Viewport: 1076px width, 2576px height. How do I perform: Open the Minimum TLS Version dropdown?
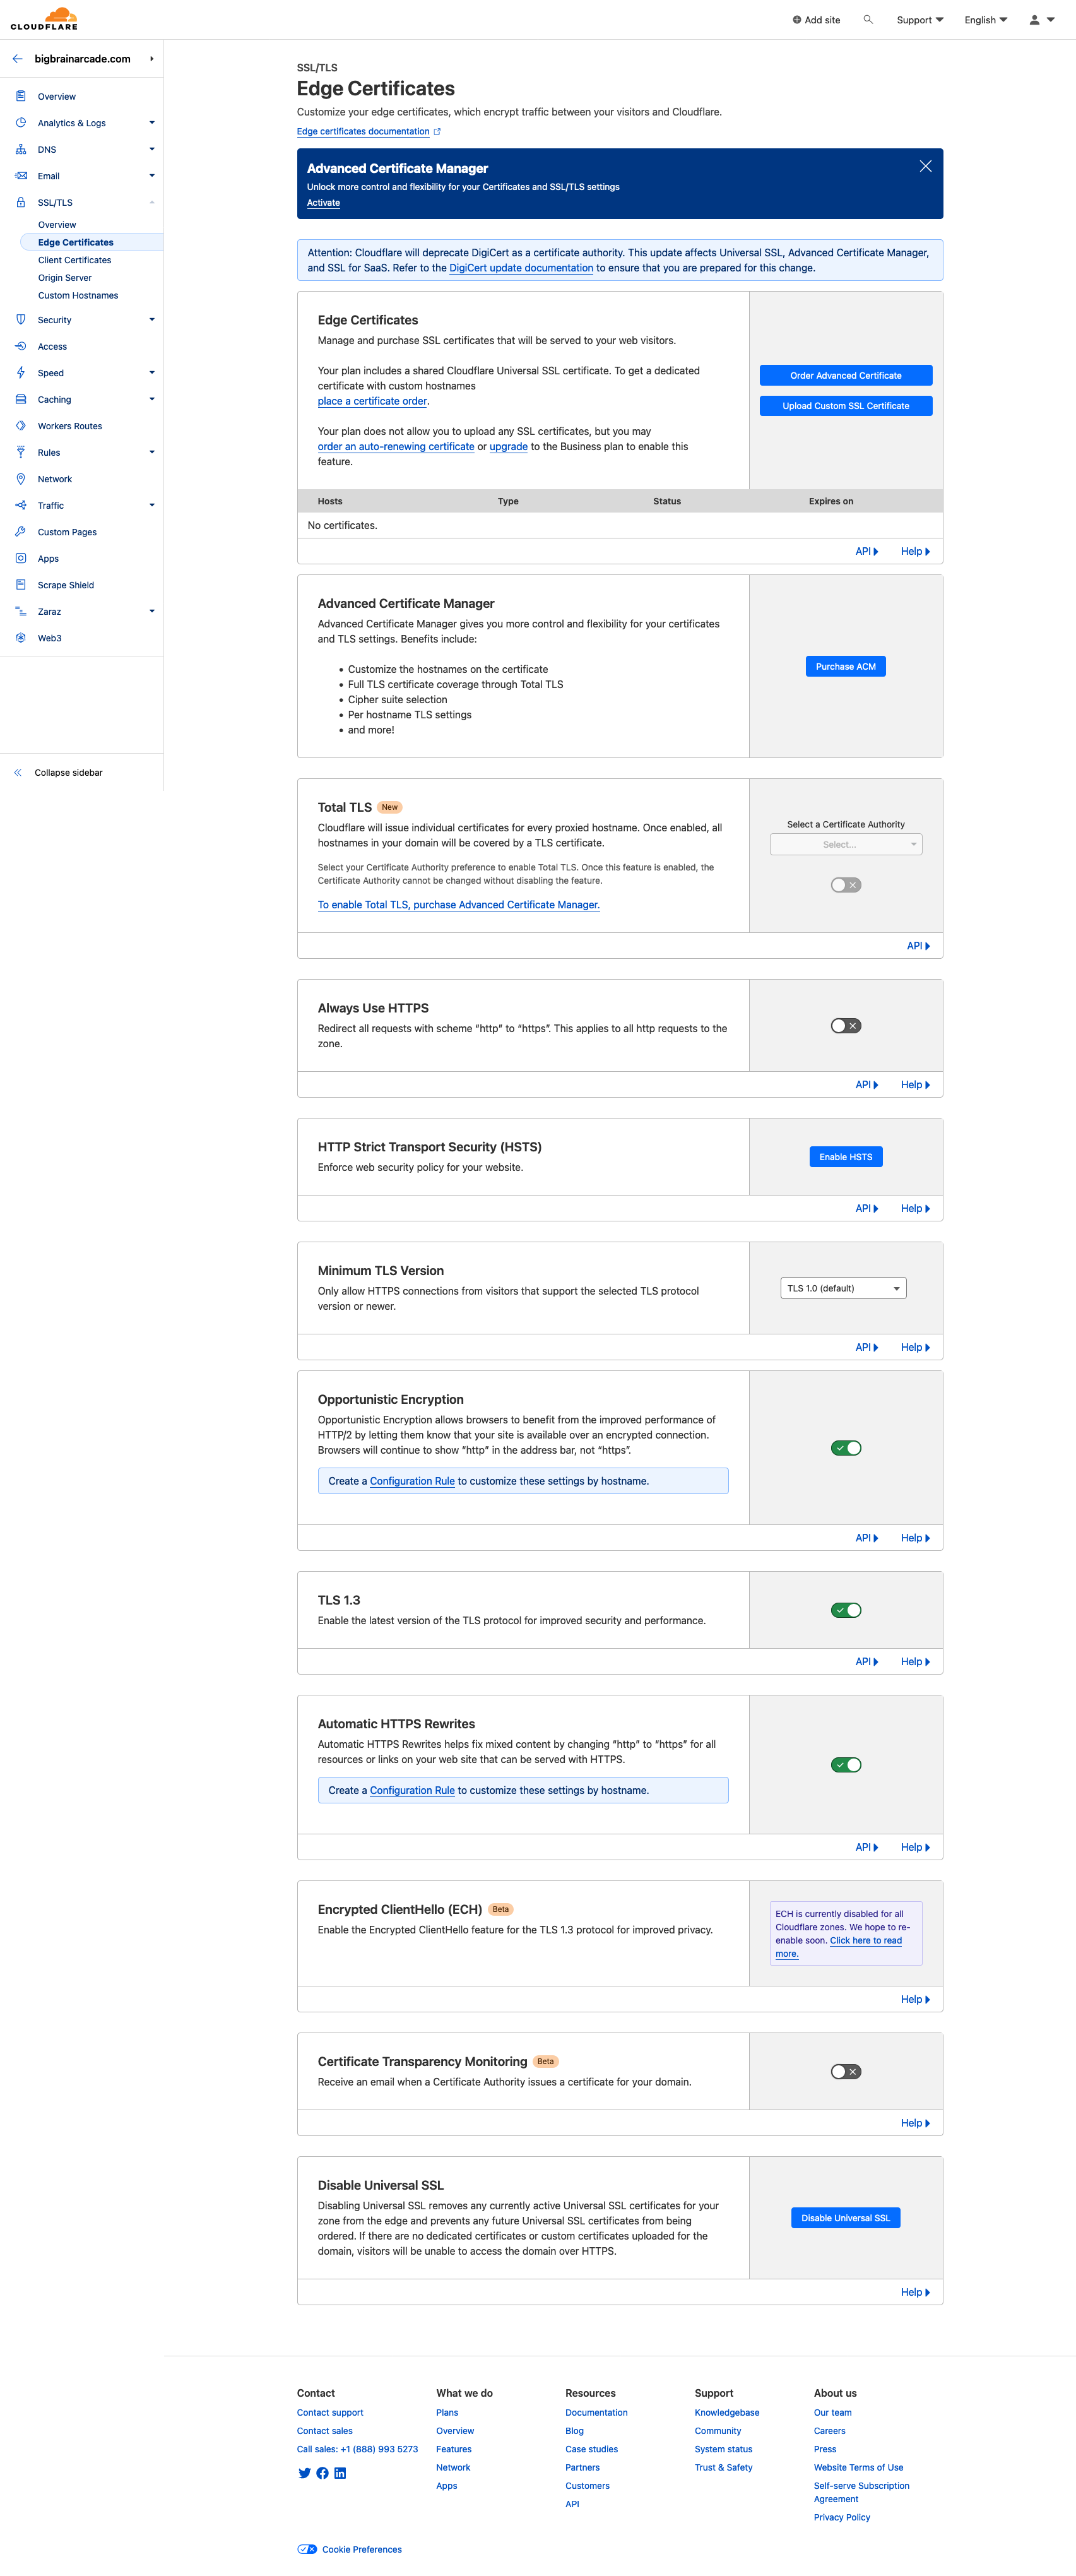(843, 1288)
